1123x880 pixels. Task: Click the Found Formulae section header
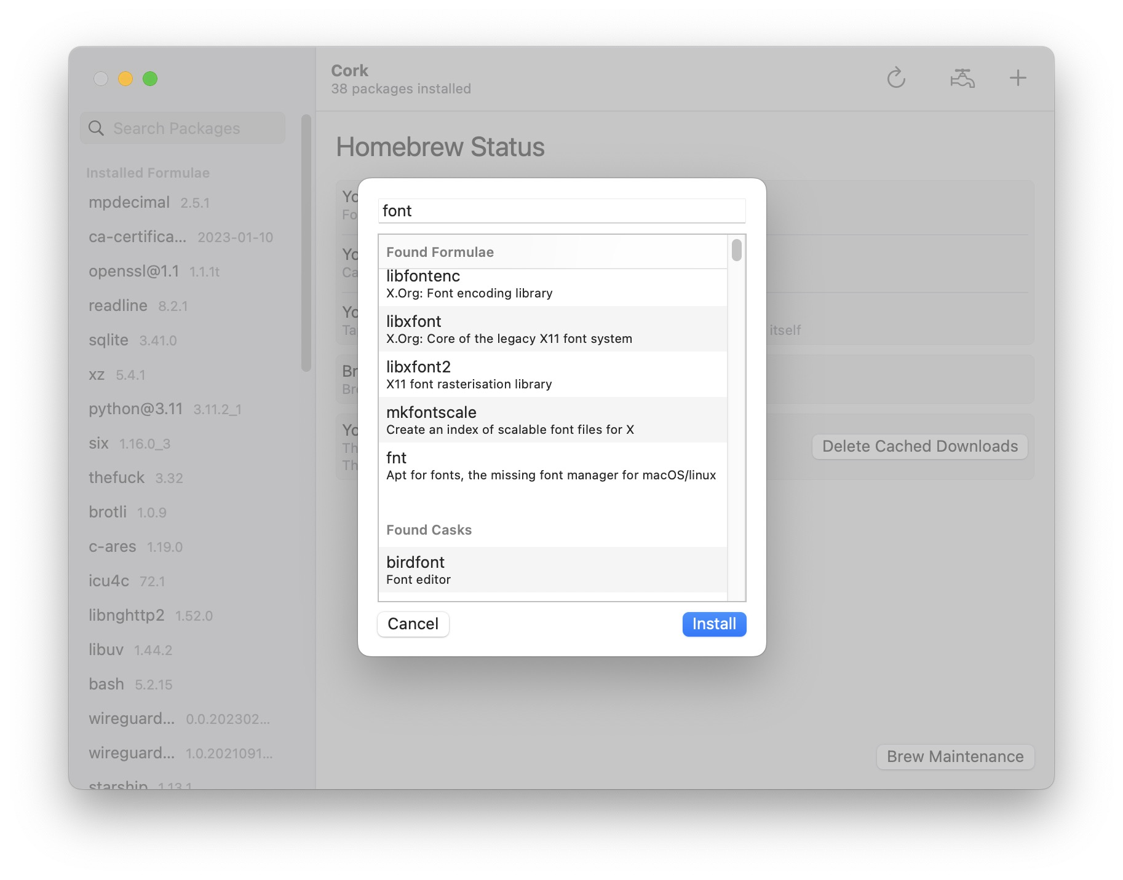[x=440, y=252]
